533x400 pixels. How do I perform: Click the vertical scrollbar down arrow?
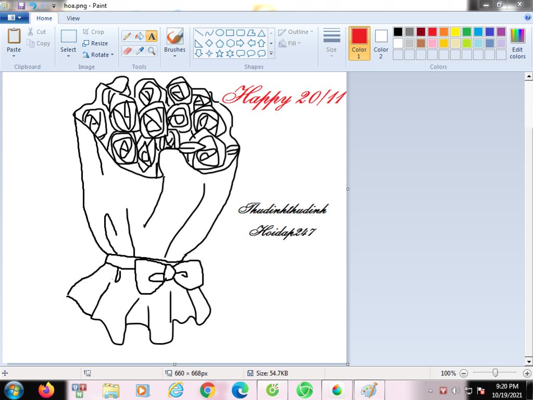tap(529, 361)
